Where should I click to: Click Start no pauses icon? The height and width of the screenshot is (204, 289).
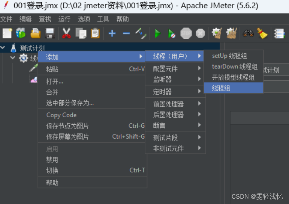pos(172,34)
